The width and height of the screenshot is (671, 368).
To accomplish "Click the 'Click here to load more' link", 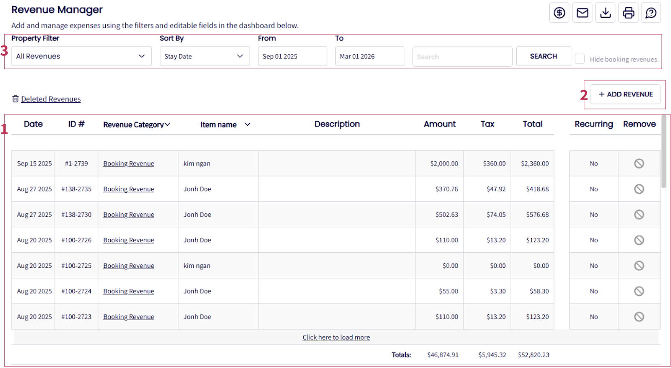I will [x=336, y=337].
